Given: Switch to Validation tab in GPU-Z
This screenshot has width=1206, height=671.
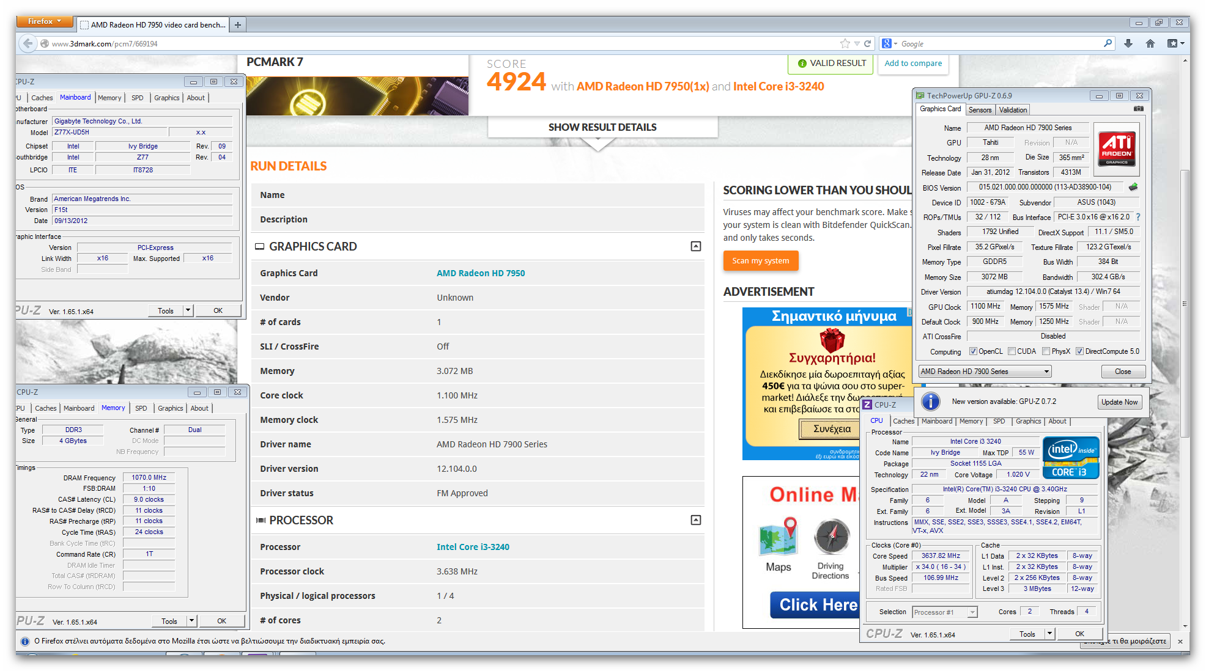Looking at the screenshot, I should click(x=1013, y=110).
